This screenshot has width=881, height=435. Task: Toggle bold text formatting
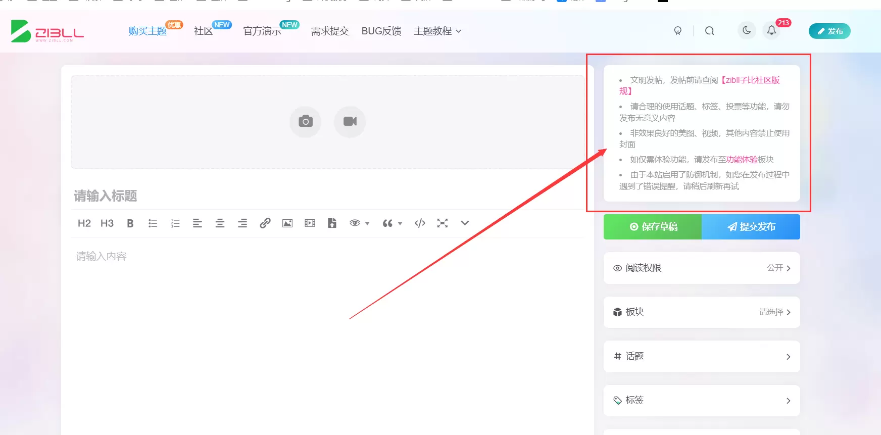(x=130, y=223)
